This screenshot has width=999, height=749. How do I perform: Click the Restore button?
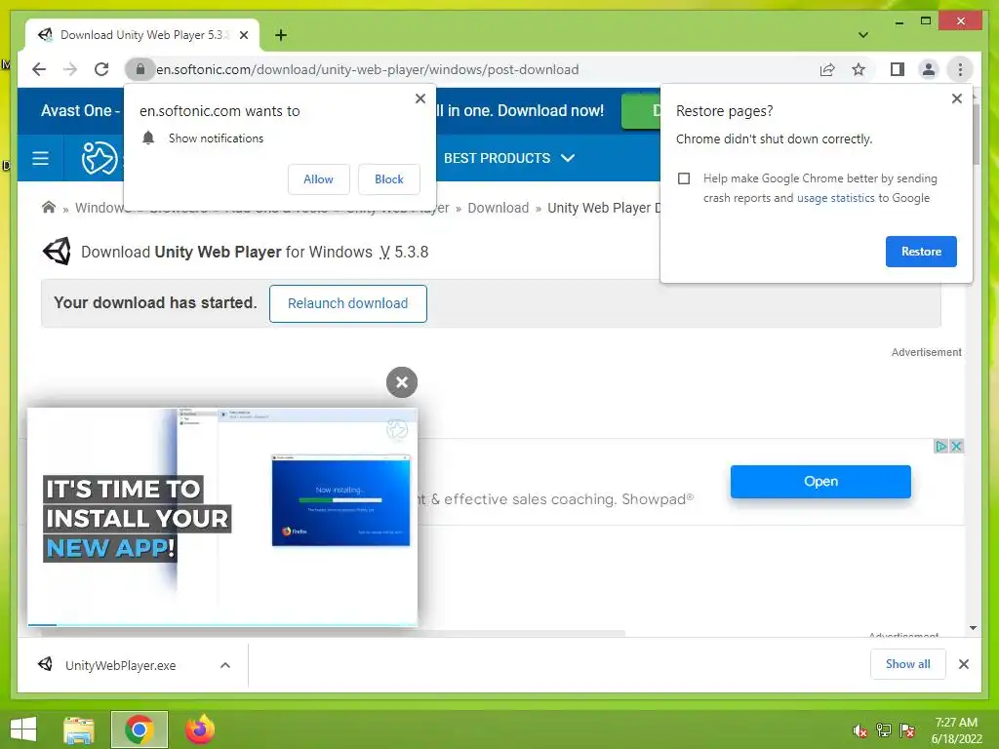click(921, 252)
